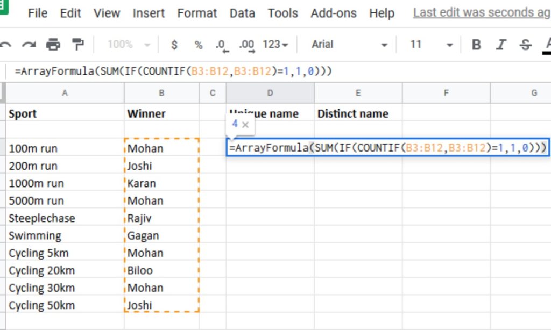551x330 pixels.
Task: Select column B header
Action: click(161, 93)
